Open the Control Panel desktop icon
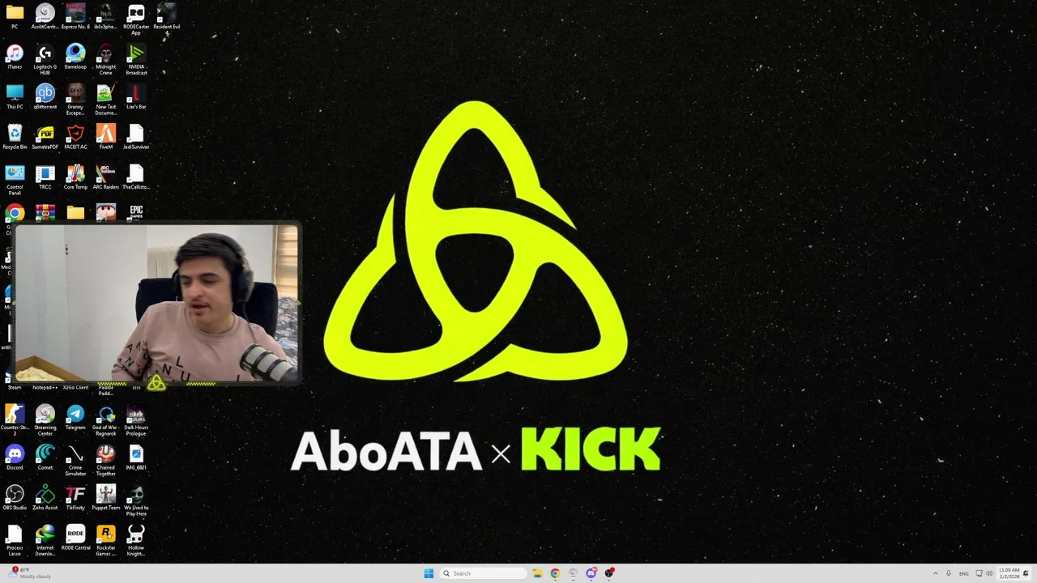Viewport: 1037px width, 583px height. point(15,180)
